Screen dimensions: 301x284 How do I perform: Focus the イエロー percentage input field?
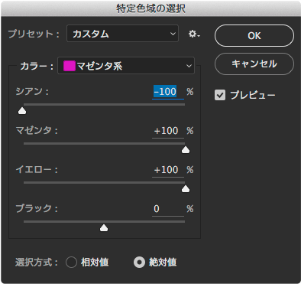168,170
